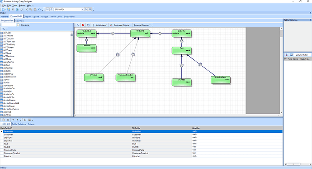Expand the Arrange Diagram dropdown

[x=142, y=25]
